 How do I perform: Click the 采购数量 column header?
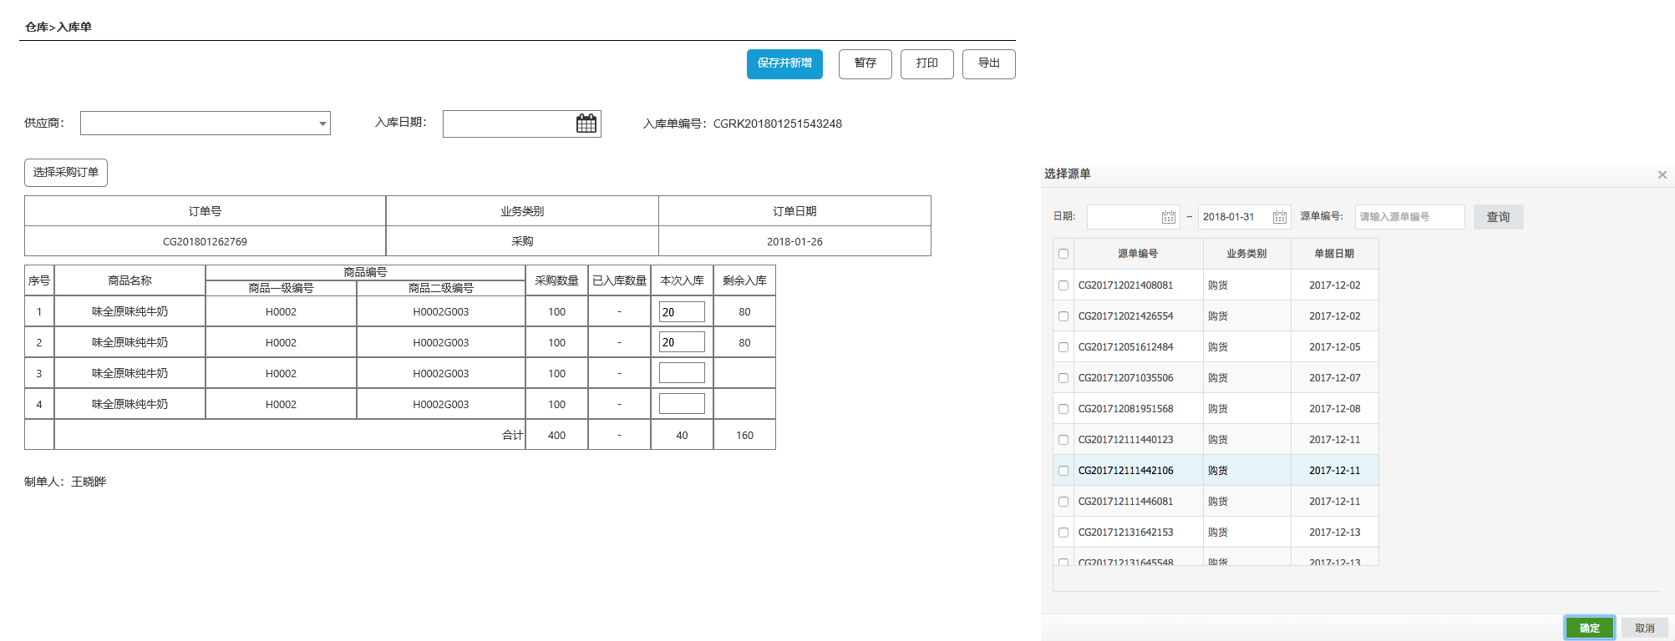(x=556, y=280)
